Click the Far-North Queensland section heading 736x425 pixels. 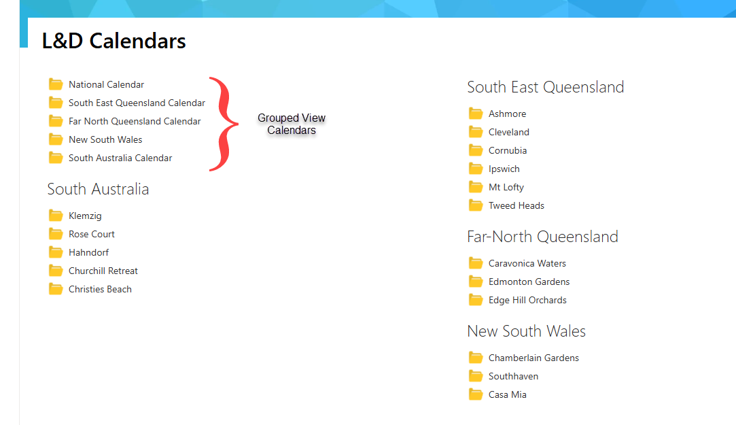pos(542,236)
